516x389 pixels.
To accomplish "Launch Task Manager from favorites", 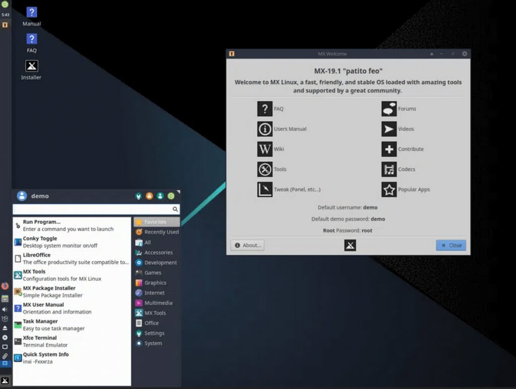I will tap(72, 325).
